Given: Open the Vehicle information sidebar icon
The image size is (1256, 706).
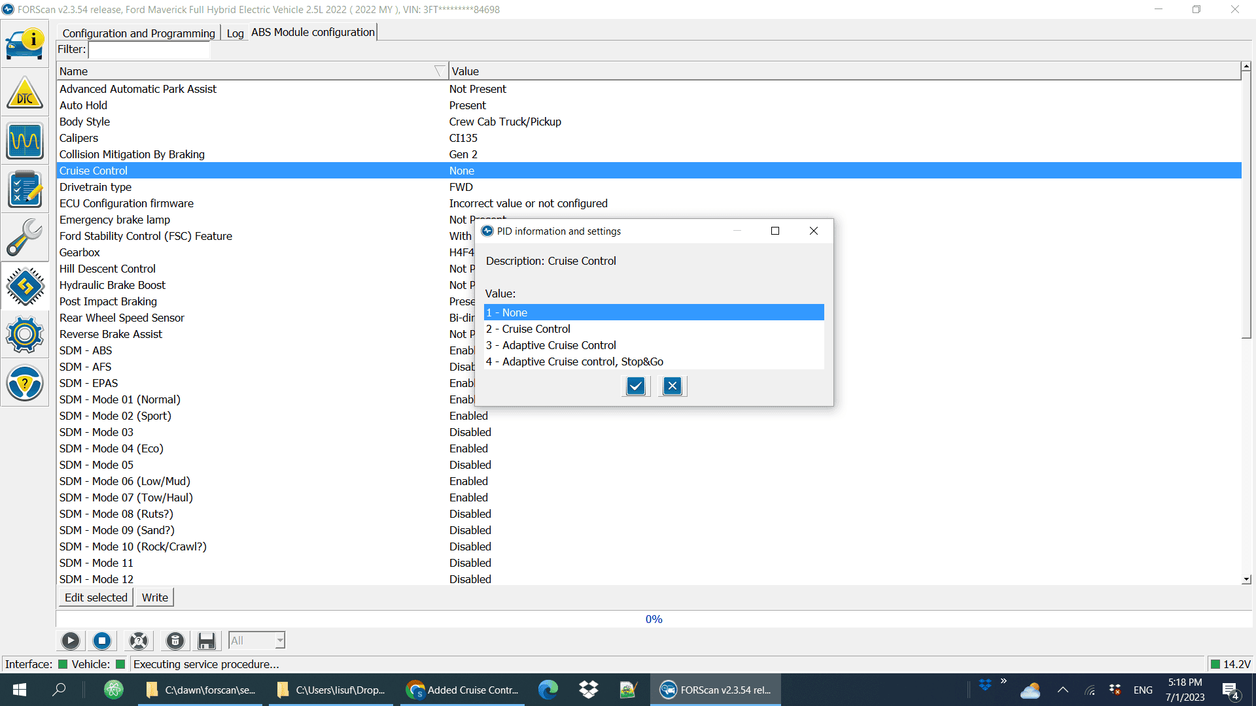Looking at the screenshot, I should coord(25,44).
